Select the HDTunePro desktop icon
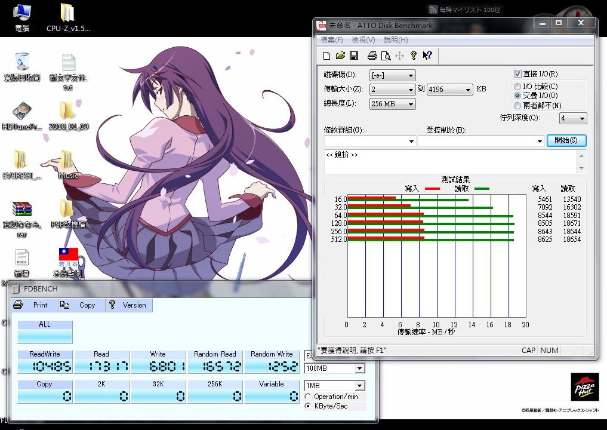607x430 pixels. (x=22, y=116)
